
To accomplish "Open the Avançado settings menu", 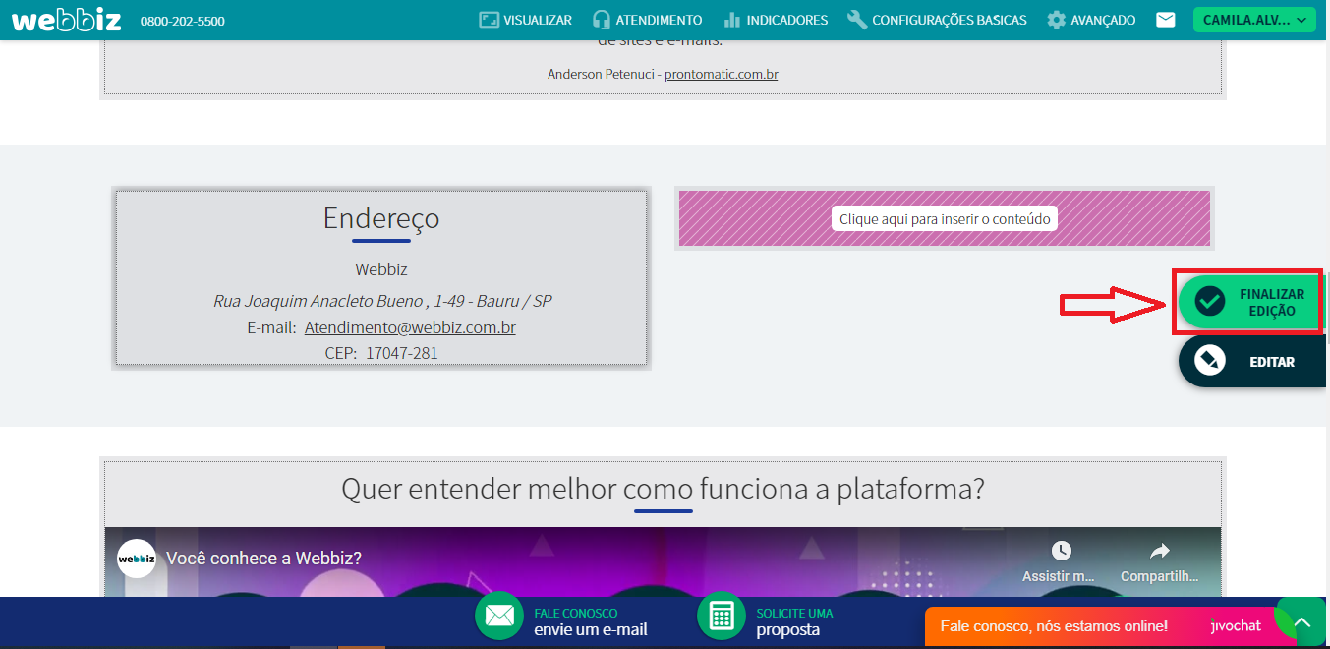I will point(1091,20).
